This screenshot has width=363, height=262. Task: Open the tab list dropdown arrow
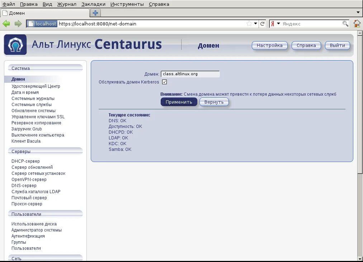tap(358, 13)
